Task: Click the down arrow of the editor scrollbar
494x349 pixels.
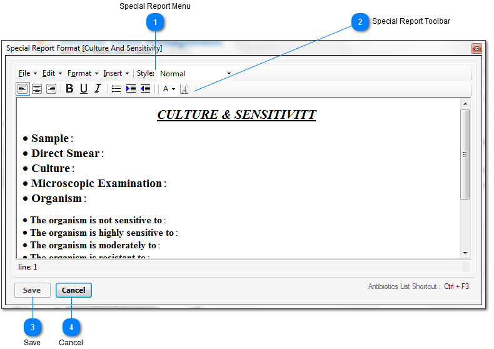Action: tap(465, 253)
